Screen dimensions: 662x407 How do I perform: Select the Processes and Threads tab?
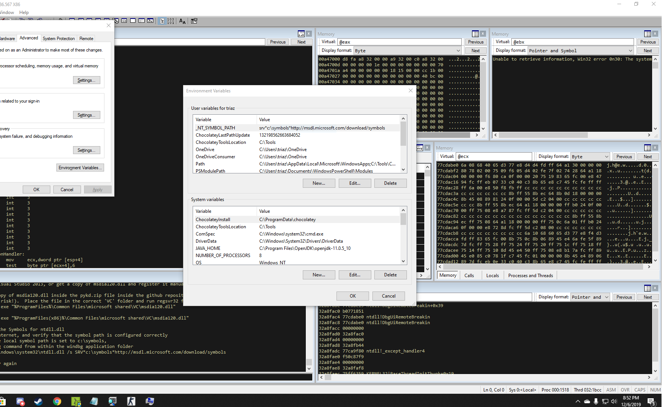coord(530,275)
